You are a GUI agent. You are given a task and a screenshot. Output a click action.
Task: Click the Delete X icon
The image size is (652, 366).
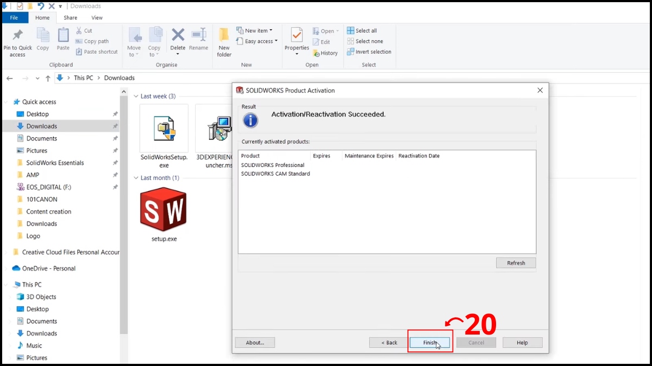click(x=178, y=35)
